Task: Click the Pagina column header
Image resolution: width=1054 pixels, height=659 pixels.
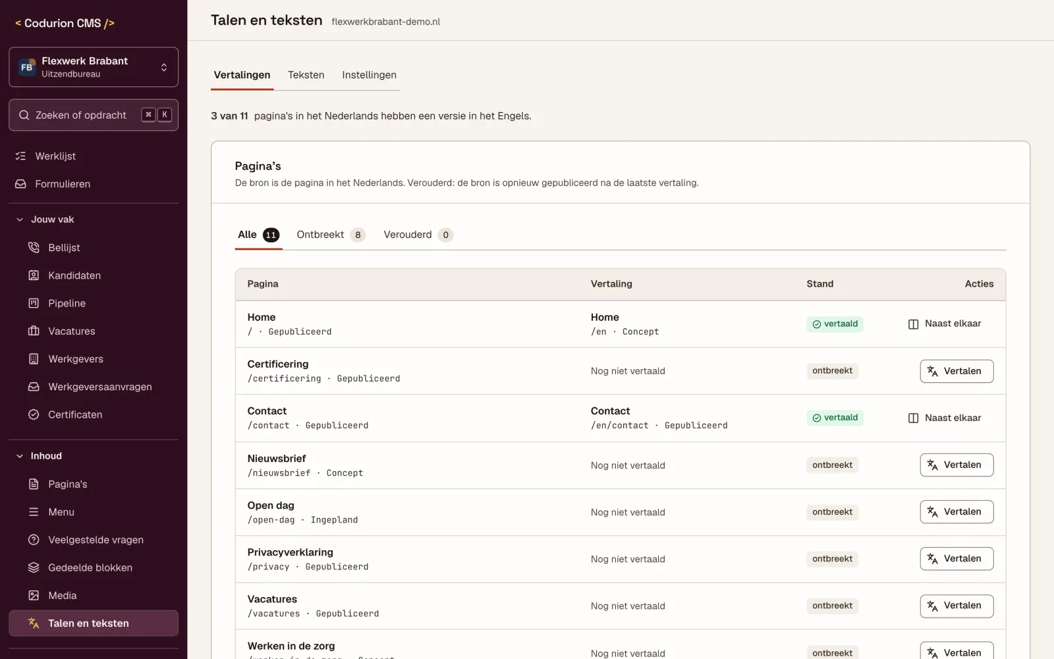Action: pyautogui.click(x=263, y=284)
